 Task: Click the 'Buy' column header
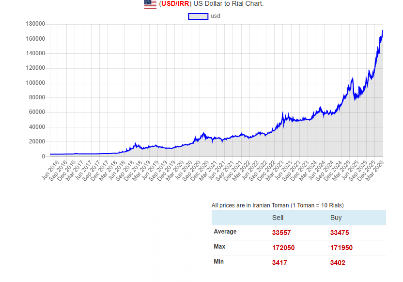(336, 218)
